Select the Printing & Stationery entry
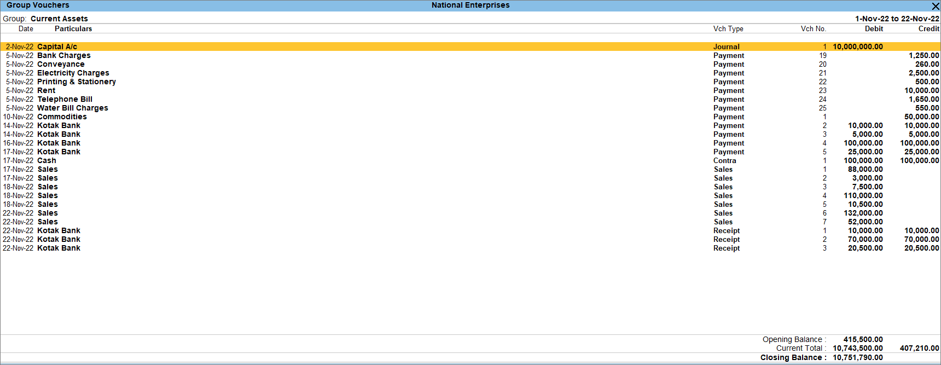The height and width of the screenshot is (365, 941). click(x=471, y=82)
